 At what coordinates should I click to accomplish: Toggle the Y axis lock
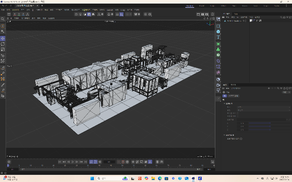click(x=19, y=14)
